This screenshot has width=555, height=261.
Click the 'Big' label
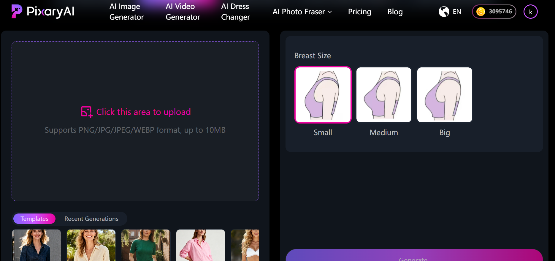point(445,133)
